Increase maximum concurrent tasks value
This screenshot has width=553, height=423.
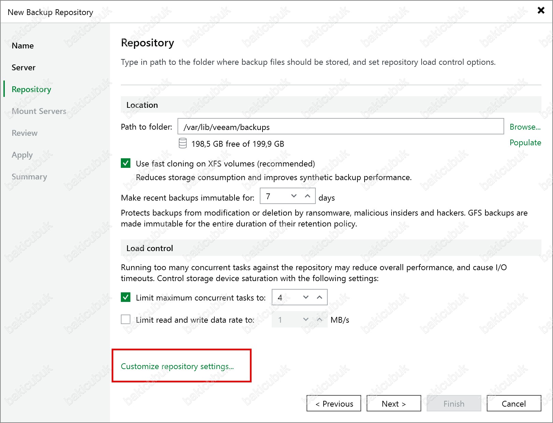320,297
